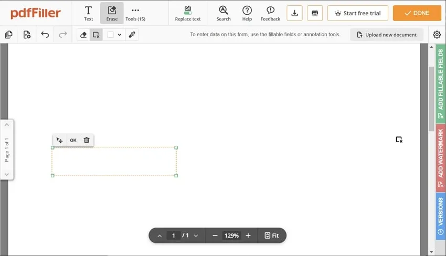Image resolution: width=446 pixels, height=256 pixels.
Task: Zoom in with the plus button
Action: point(248,236)
